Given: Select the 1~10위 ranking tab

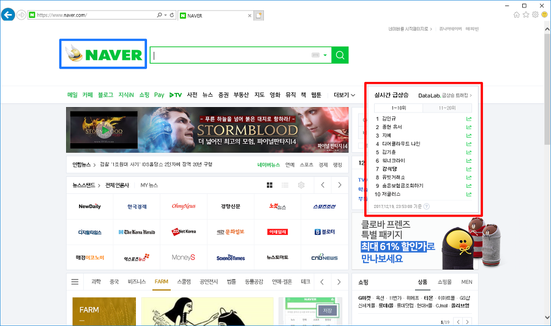Looking at the screenshot, I should (399, 108).
